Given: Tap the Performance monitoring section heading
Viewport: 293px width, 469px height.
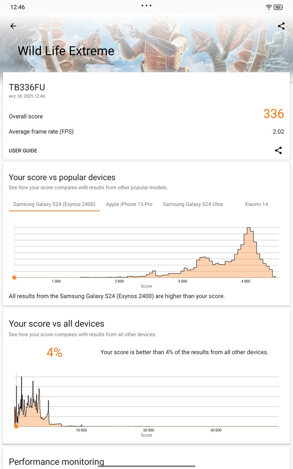Looking at the screenshot, I should tap(56, 461).
